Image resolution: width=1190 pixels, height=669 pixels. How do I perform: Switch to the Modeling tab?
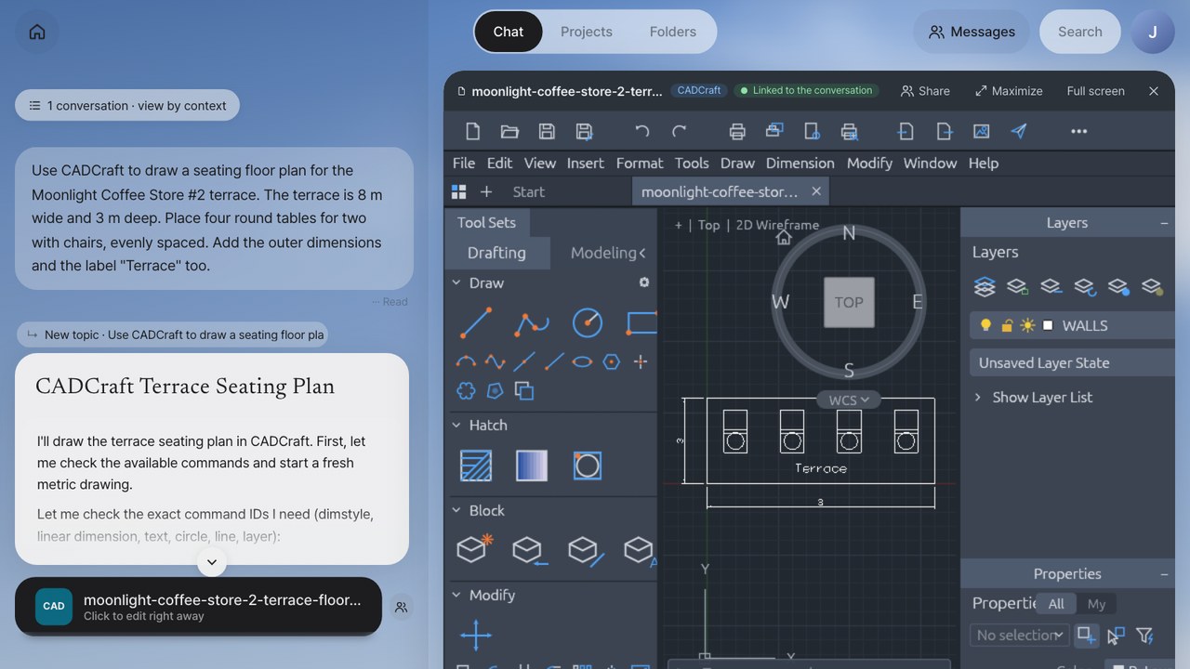click(x=603, y=253)
